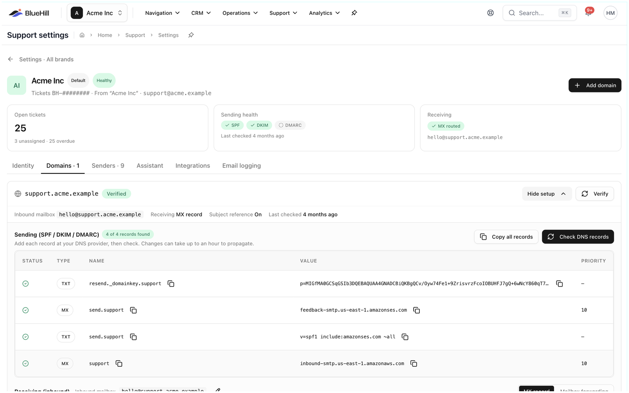Click the Check DNS records button

coord(578,237)
